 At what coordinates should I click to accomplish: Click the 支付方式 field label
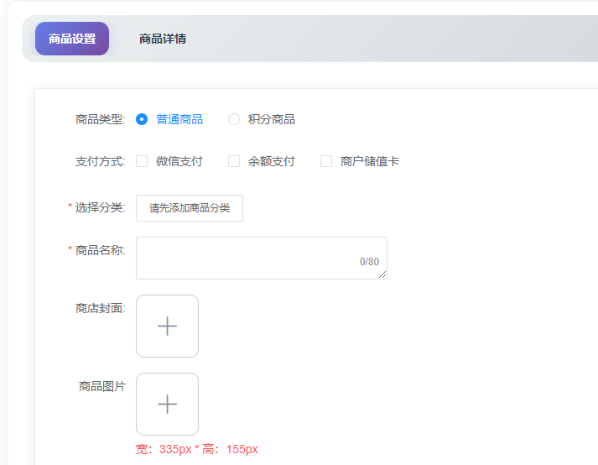100,161
